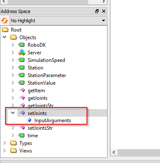The image size is (160, 163).
Task: Select the Server tree item
Action: tap(34, 53)
